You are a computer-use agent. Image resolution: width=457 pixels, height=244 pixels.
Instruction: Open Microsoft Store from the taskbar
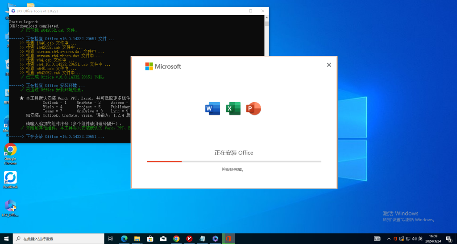[150, 239]
